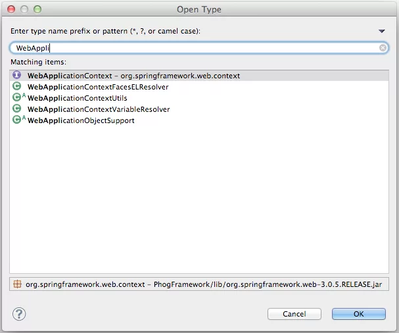Select WebApplicationContext in the matching items
Screen dimensions: 399x333
coord(199,76)
